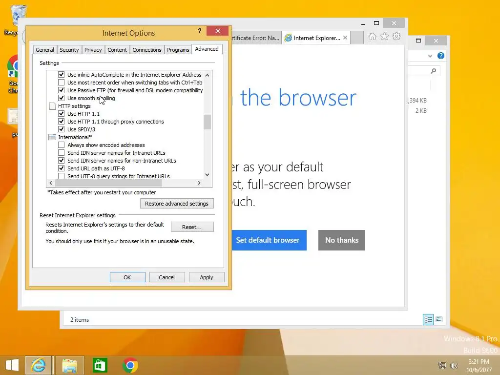
Task: Open new tab button in Internet Explorer
Action: 357,38
